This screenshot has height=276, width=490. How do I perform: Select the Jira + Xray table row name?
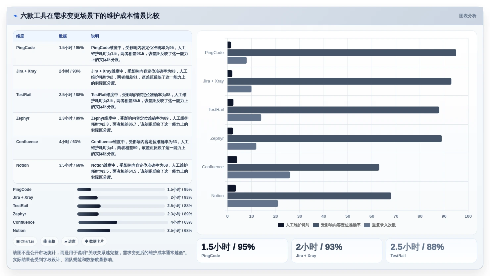(x=26, y=71)
